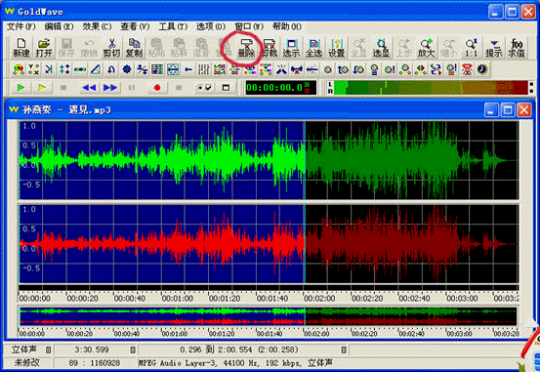The image size is (540, 372).
Task: Click the 放大 (Zoom In) magnifier icon
Action: tap(427, 48)
